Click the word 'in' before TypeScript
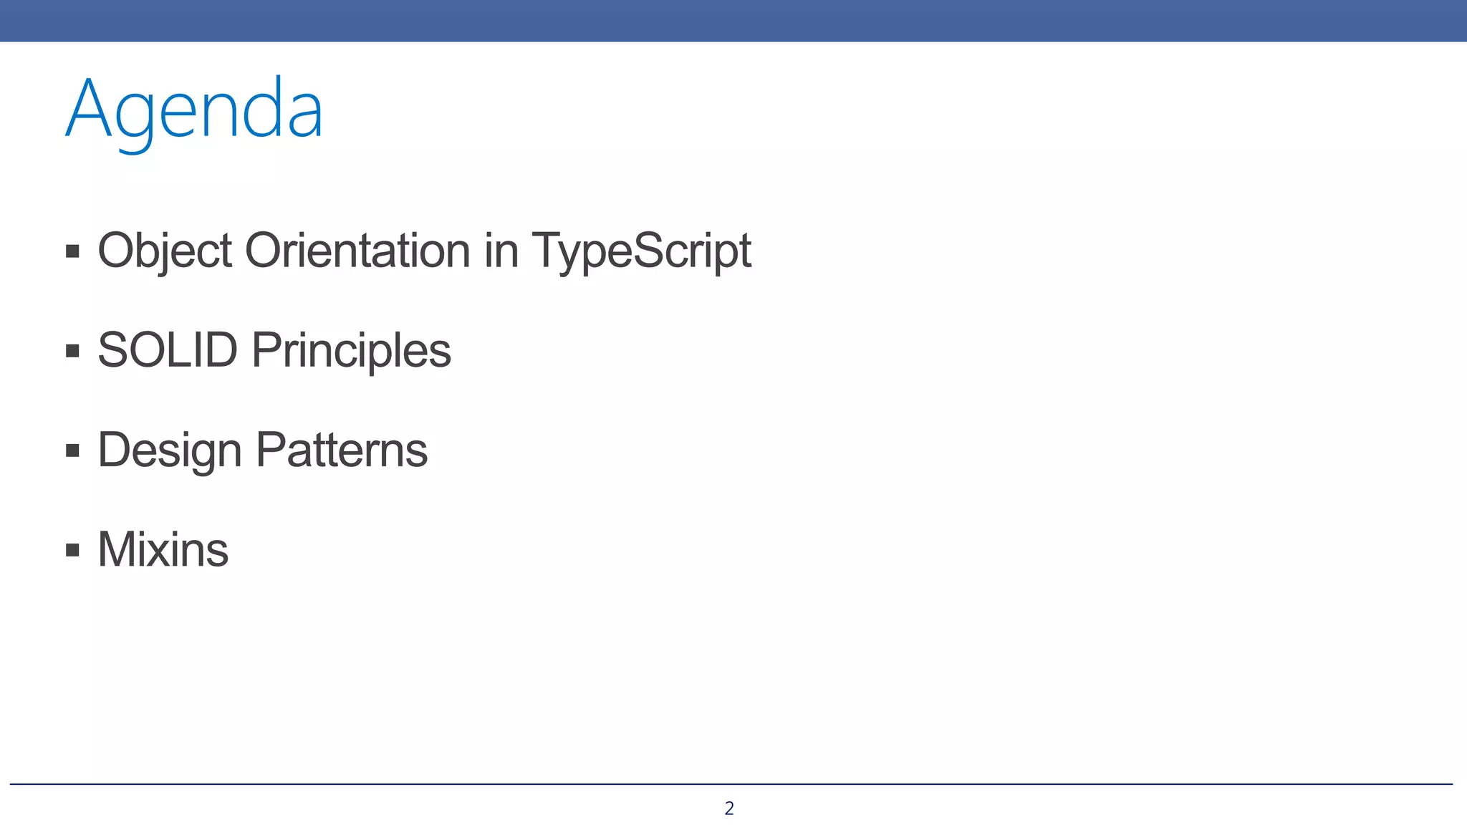 coord(501,251)
